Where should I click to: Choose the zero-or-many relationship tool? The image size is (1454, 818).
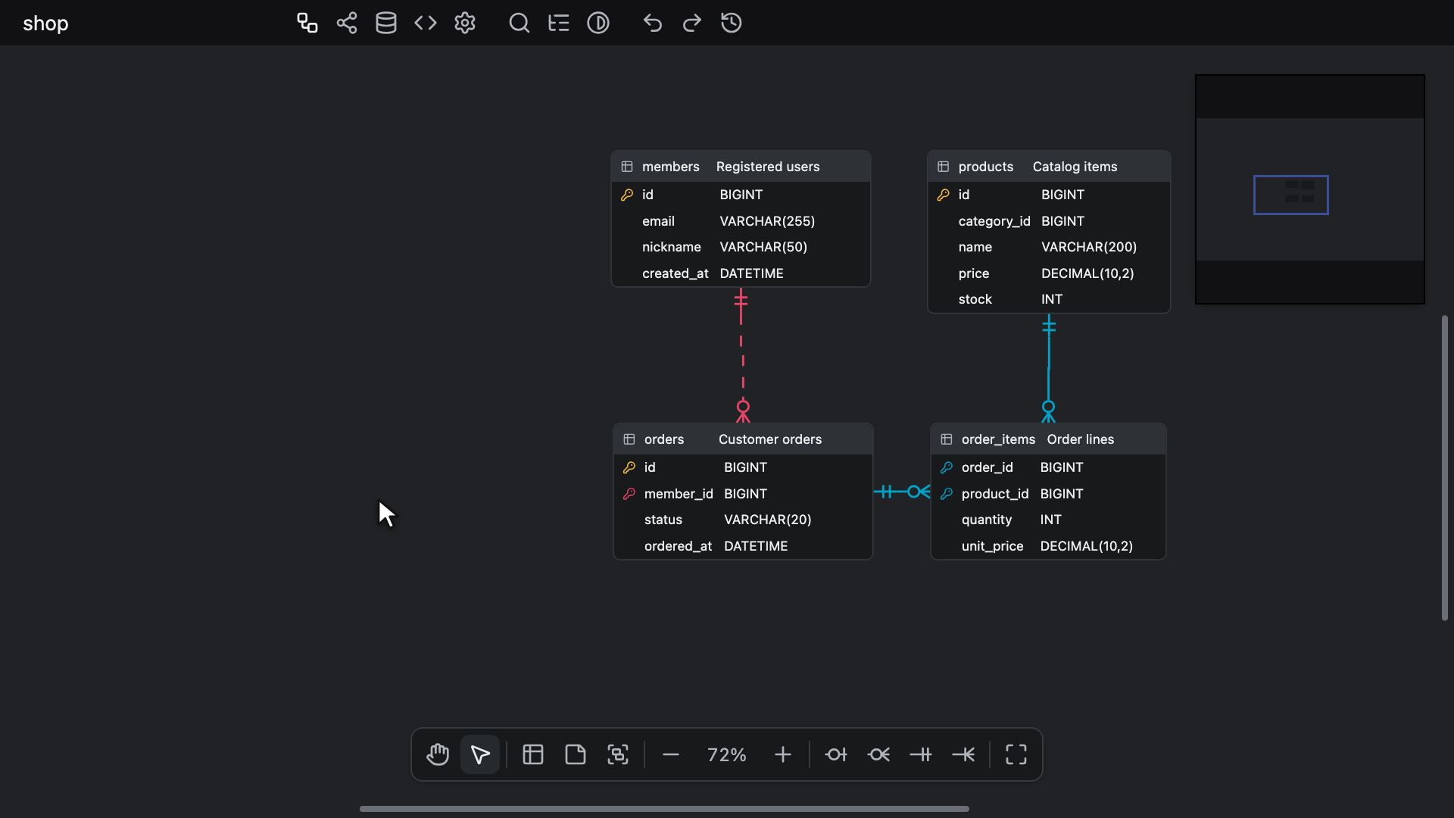[x=878, y=754]
